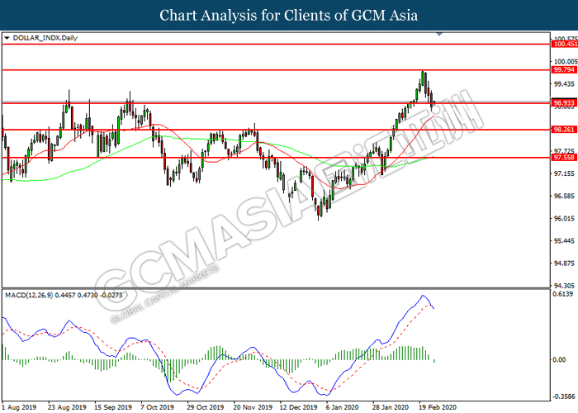Click the -0.3586 MACD scale value
This screenshot has height=413, width=578.
tap(563, 396)
